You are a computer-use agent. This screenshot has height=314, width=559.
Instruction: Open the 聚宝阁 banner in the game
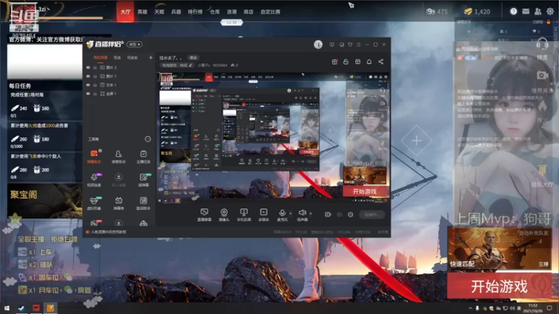[x=45, y=200]
